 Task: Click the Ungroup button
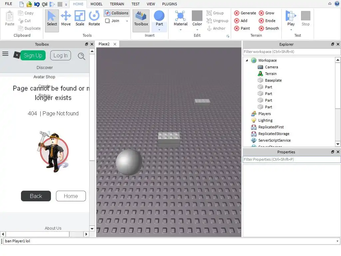click(217, 21)
